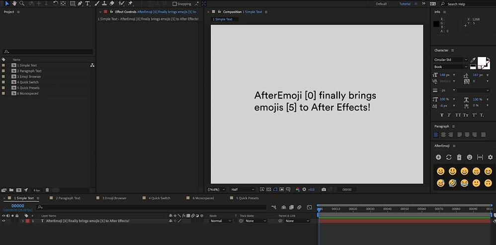Open the Project panel menu

(18, 12)
